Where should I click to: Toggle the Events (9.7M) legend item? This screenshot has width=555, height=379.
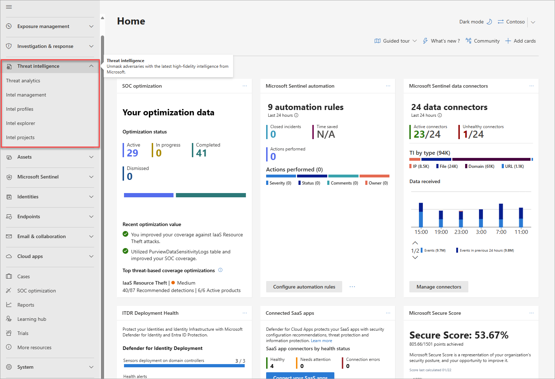[x=433, y=251]
